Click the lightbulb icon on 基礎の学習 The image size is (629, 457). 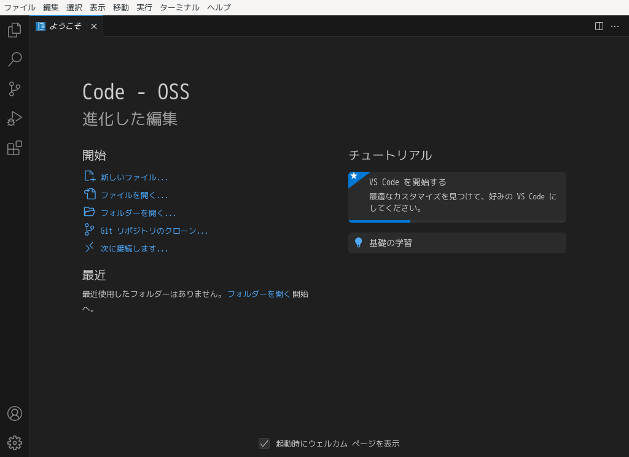point(359,242)
